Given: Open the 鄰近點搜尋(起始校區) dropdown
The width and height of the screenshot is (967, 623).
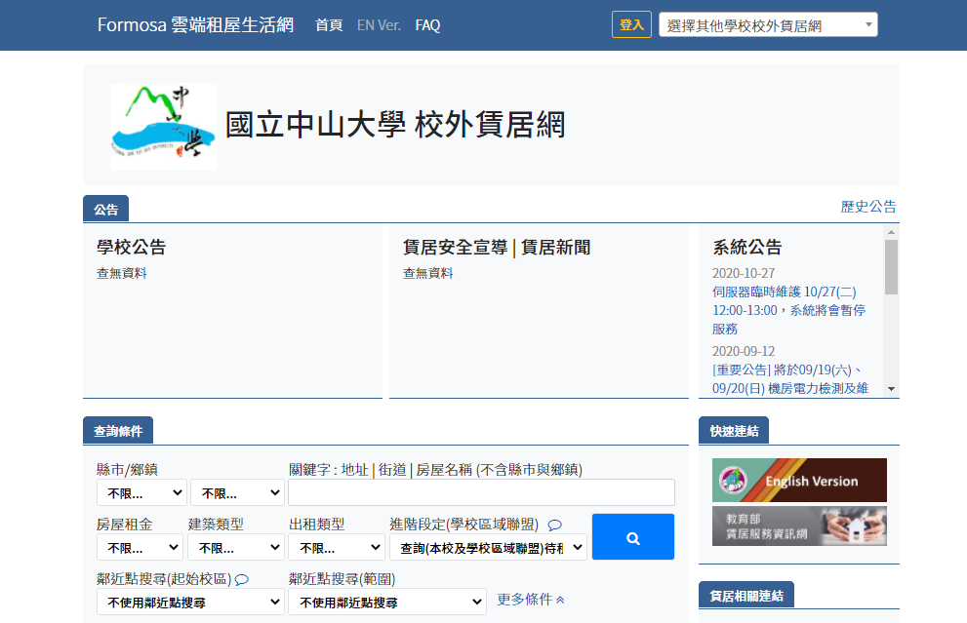Looking at the screenshot, I should point(190,603).
